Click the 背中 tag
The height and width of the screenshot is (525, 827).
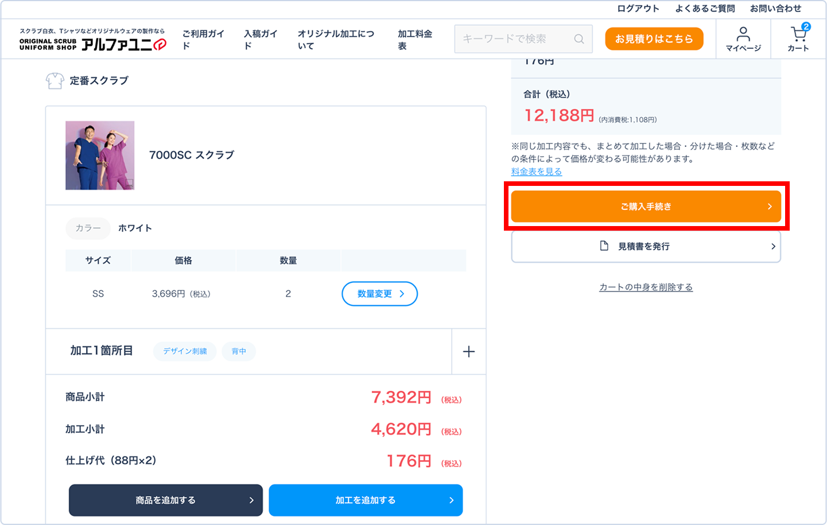(239, 351)
